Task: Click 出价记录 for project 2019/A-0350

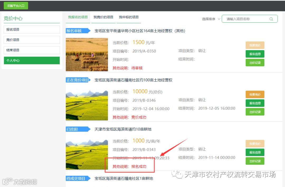Action: pyautogui.click(x=255, y=63)
